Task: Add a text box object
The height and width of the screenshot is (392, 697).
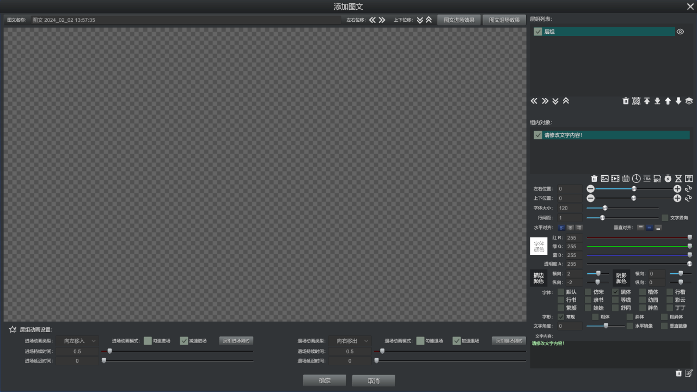Action: 689,179
